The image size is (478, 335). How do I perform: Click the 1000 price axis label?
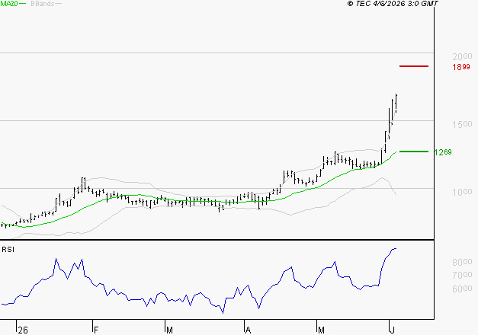pos(462,192)
